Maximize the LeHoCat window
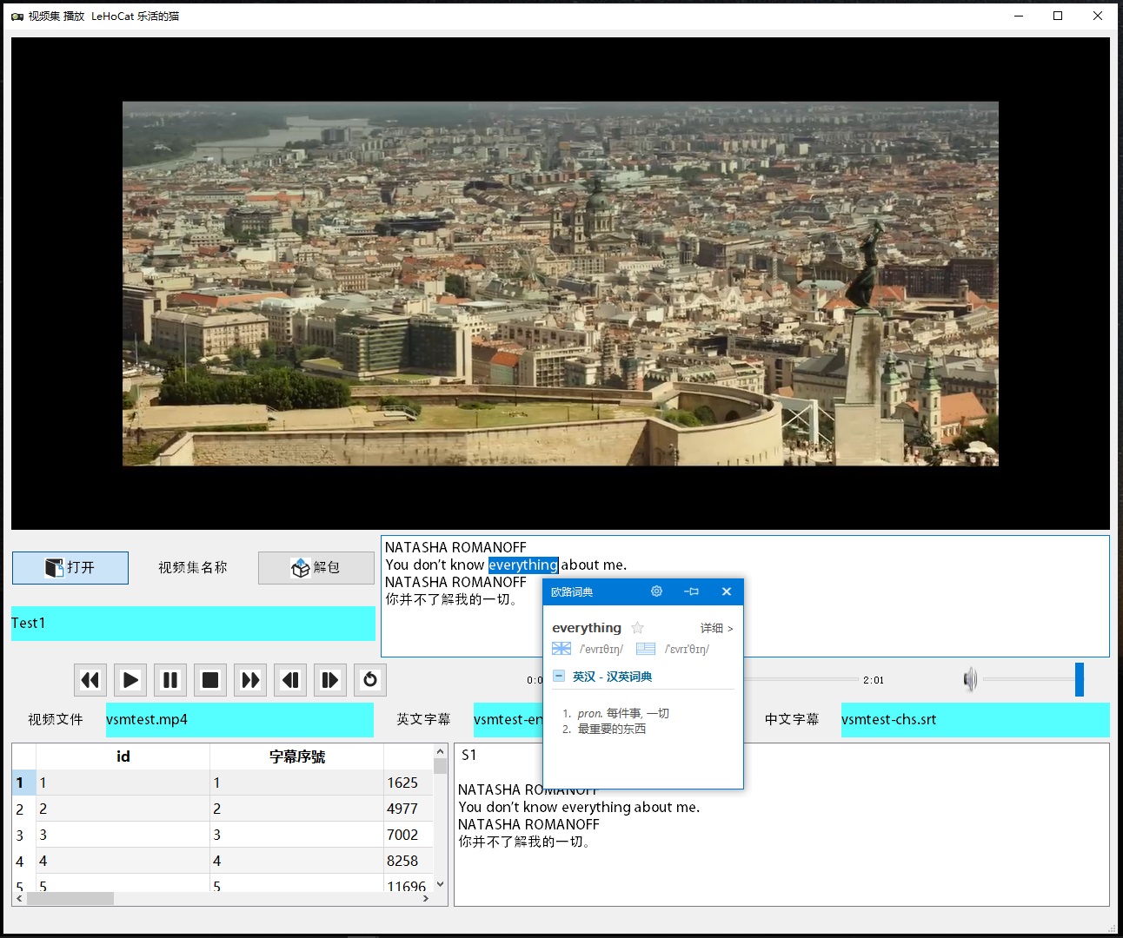Viewport: 1123px width, 938px height. [1058, 16]
